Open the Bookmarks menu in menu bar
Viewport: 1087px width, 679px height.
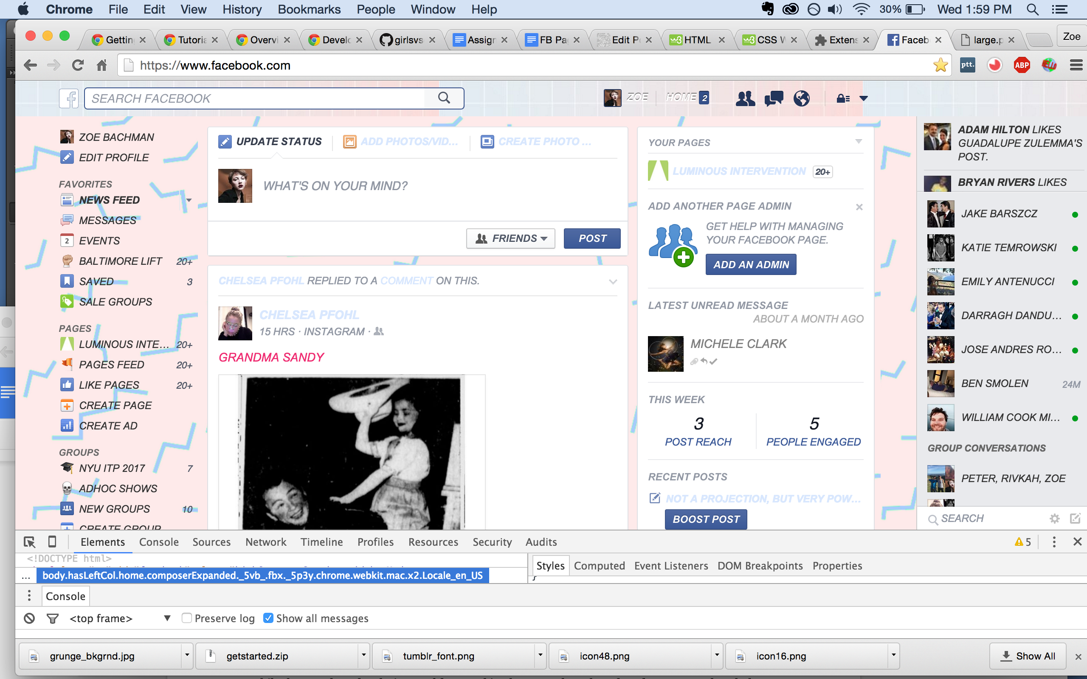click(x=309, y=9)
